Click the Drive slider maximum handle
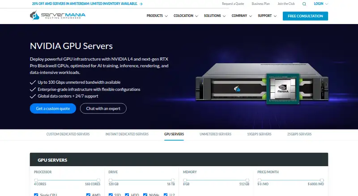Image resolution: width=358 pixels, height=196 pixels. [173, 180]
